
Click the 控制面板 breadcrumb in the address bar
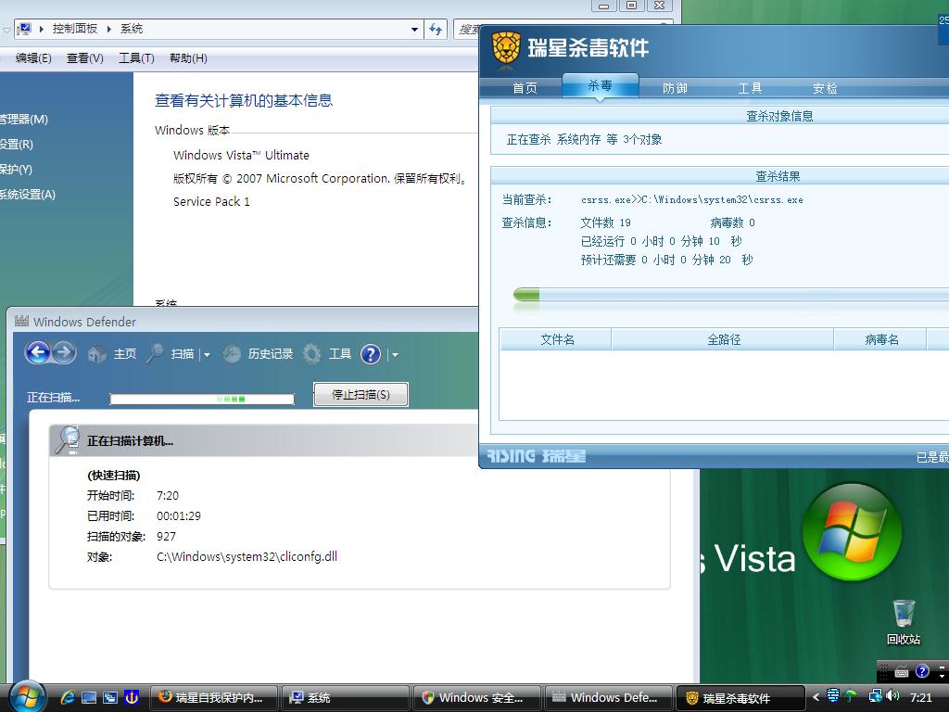point(74,29)
